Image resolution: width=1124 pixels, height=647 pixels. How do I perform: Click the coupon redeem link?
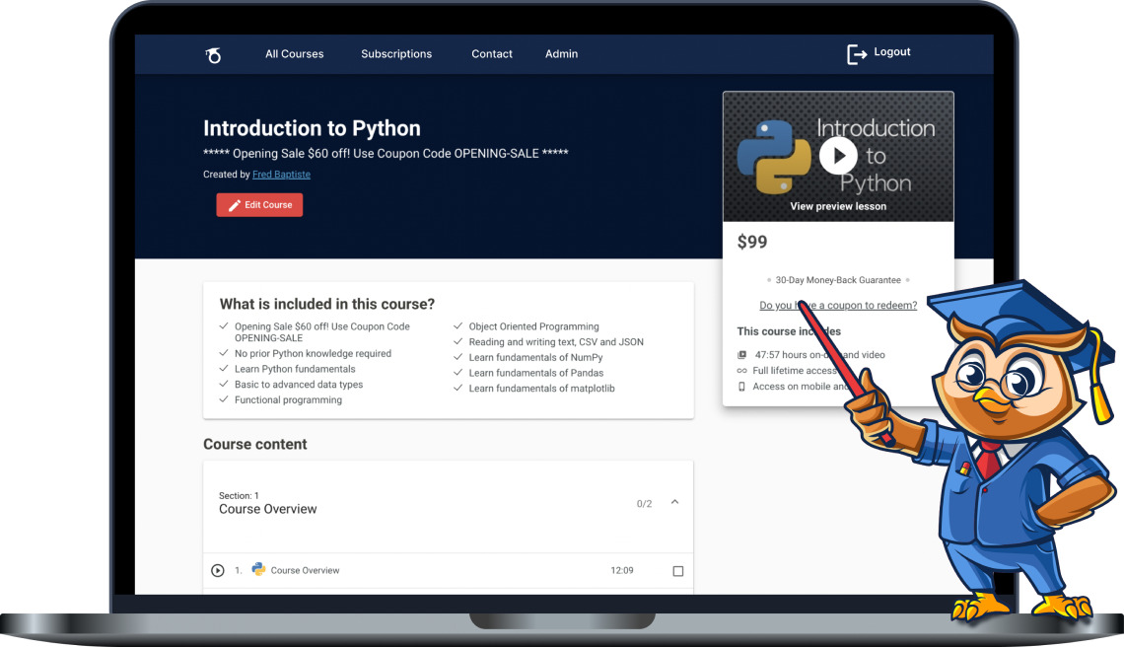pos(838,306)
